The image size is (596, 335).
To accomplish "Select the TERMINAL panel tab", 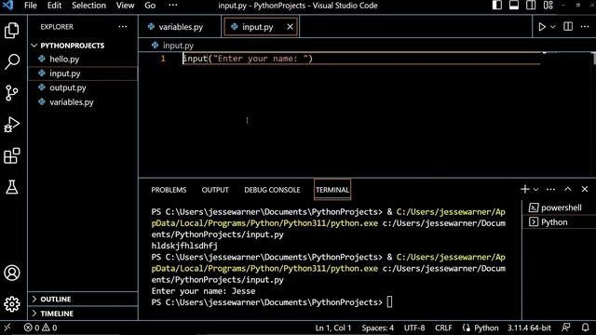I will click(x=332, y=190).
